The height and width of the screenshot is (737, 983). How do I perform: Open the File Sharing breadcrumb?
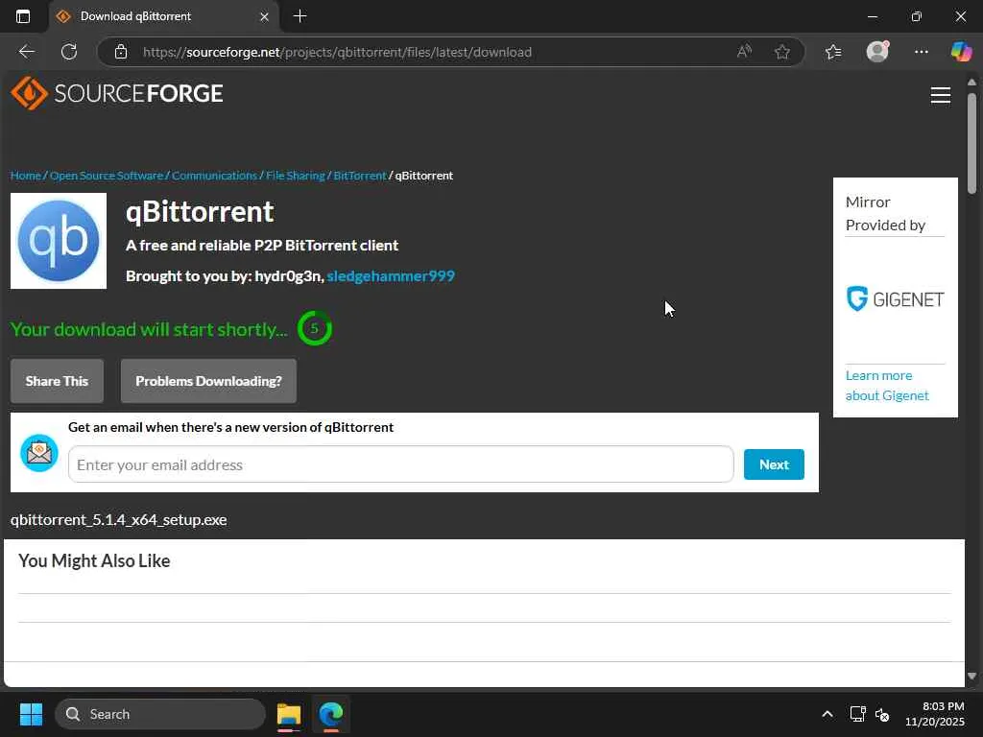(296, 176)
